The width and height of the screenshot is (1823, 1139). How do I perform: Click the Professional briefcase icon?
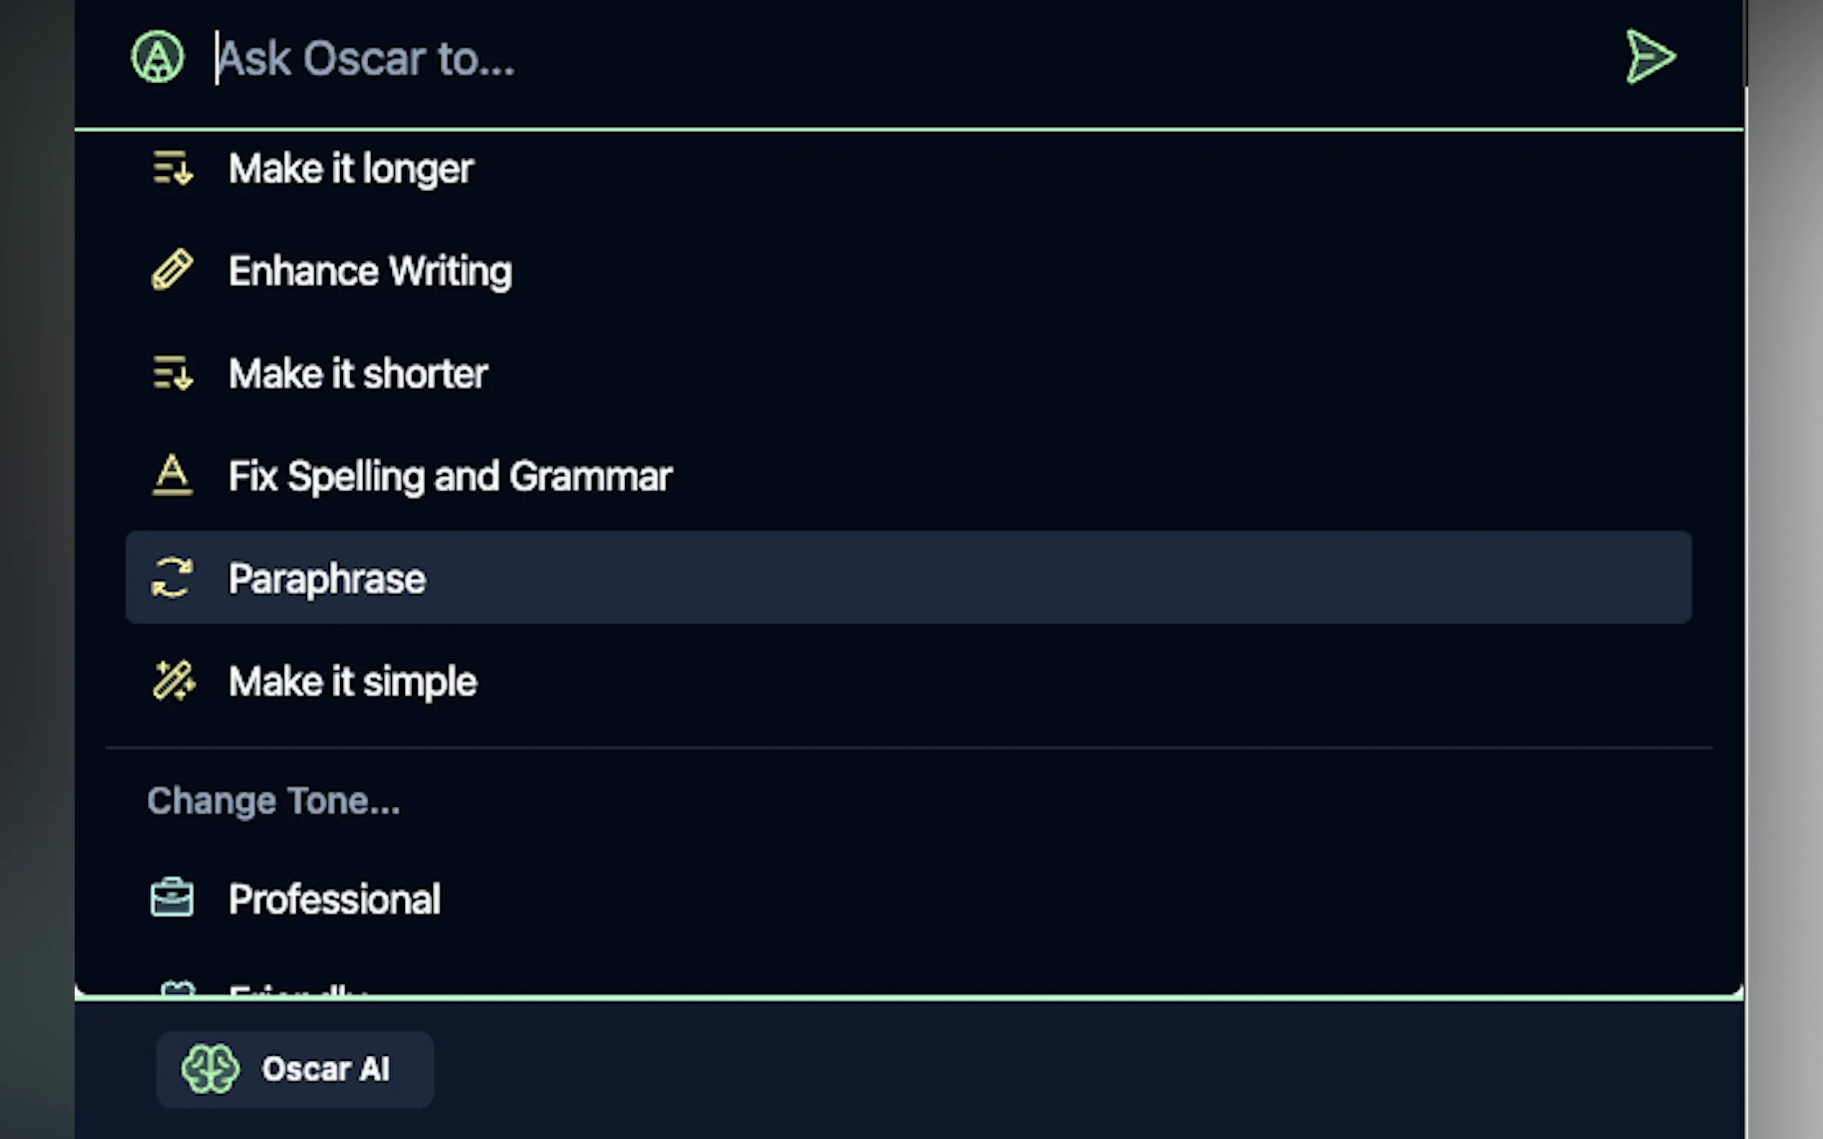tap(172, 898)
